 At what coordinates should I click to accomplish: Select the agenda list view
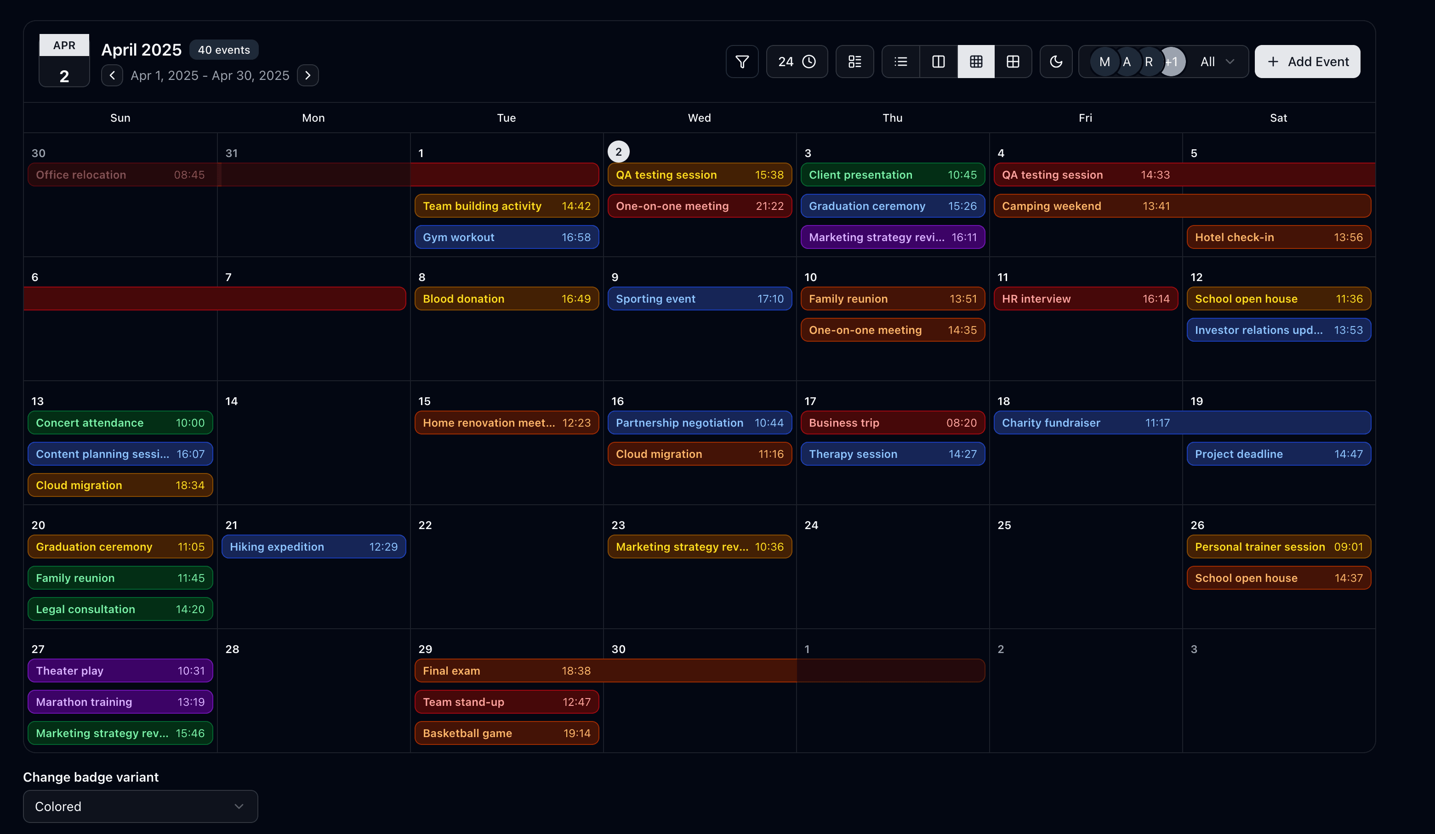tap(900, 62)
